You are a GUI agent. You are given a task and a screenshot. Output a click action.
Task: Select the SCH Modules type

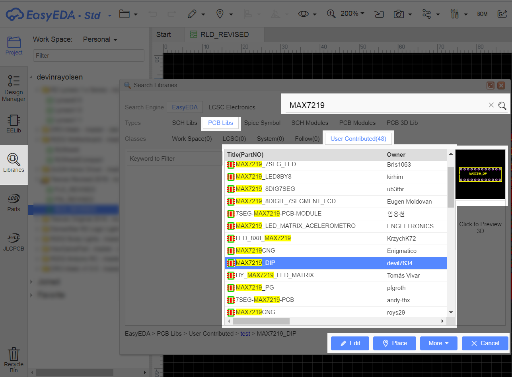pos(310,123)
